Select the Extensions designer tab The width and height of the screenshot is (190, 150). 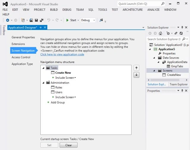[18, 44]
